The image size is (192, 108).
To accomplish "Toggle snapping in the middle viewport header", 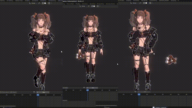I will coord(92,6).
